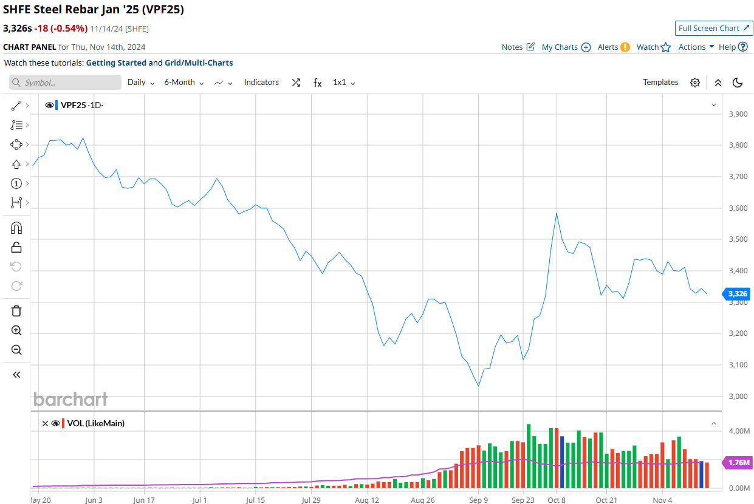Open the Actions menu
Screen dimensions: 754x504
click(696, 47)
